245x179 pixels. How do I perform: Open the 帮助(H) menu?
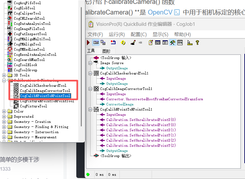click(x=182, y=35)
